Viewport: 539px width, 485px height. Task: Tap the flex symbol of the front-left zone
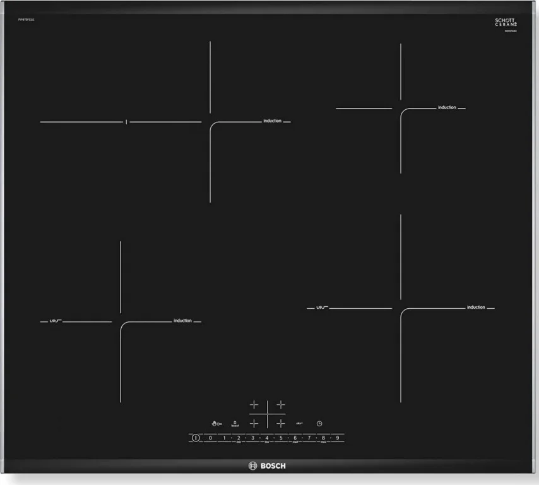[x=56, y=321]
